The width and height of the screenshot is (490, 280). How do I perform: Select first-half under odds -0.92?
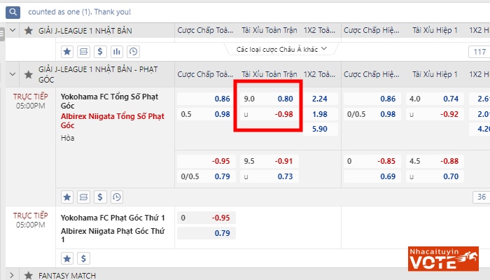435,114
